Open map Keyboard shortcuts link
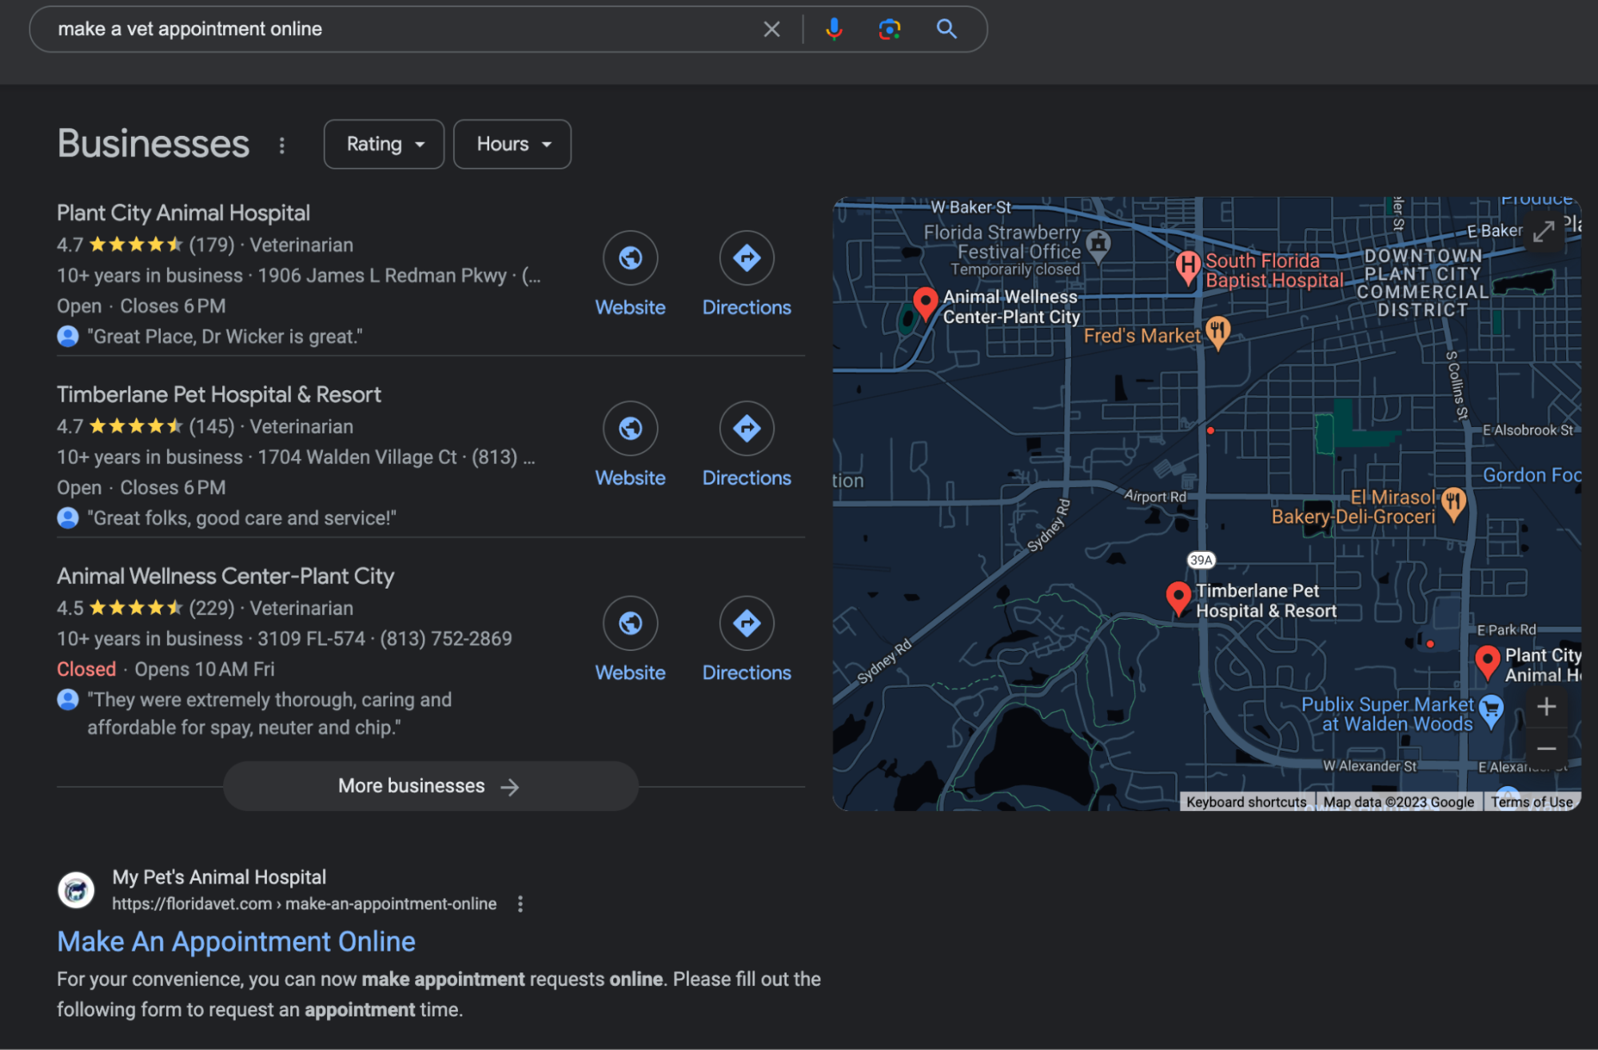The width and height of the screenshot is (1598, 1050). click(x=1246, y=801)
